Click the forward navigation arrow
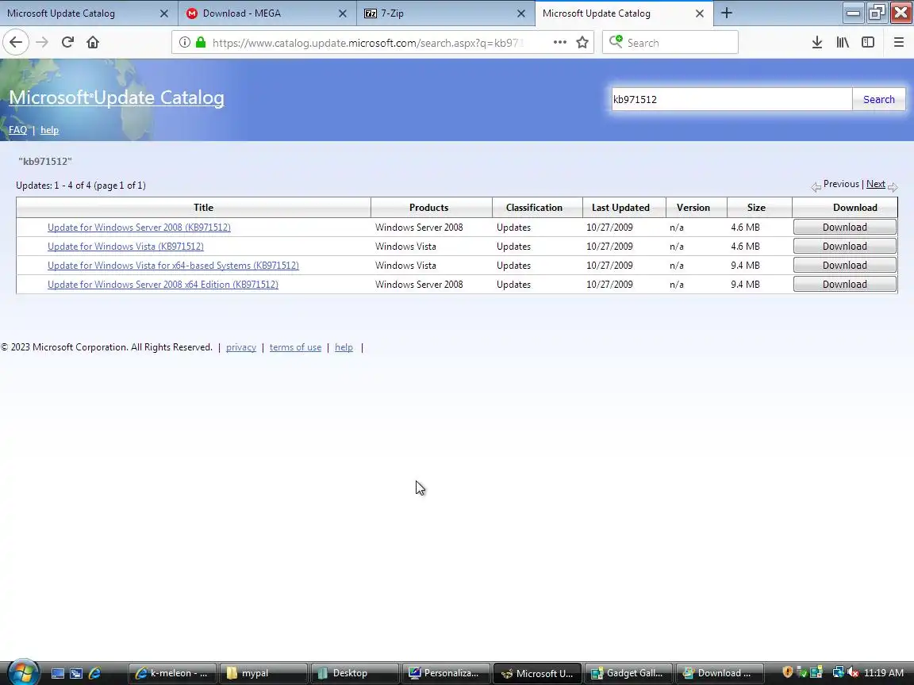 41,43
